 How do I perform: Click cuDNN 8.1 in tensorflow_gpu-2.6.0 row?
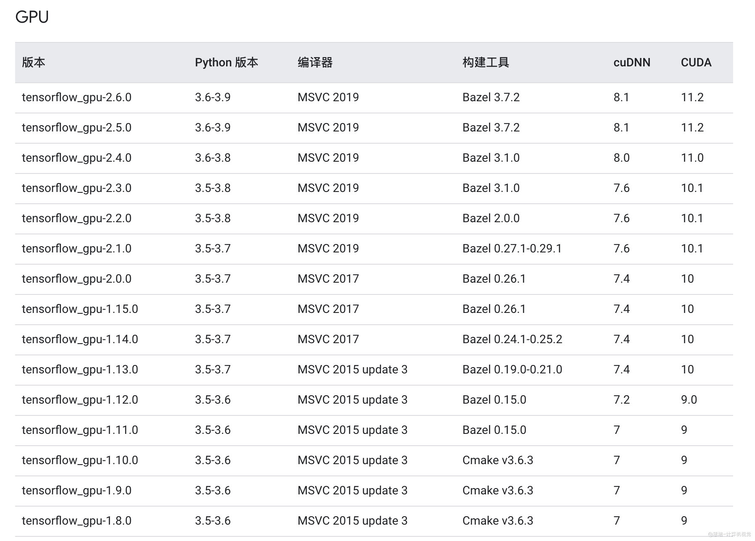click(621, 97)
